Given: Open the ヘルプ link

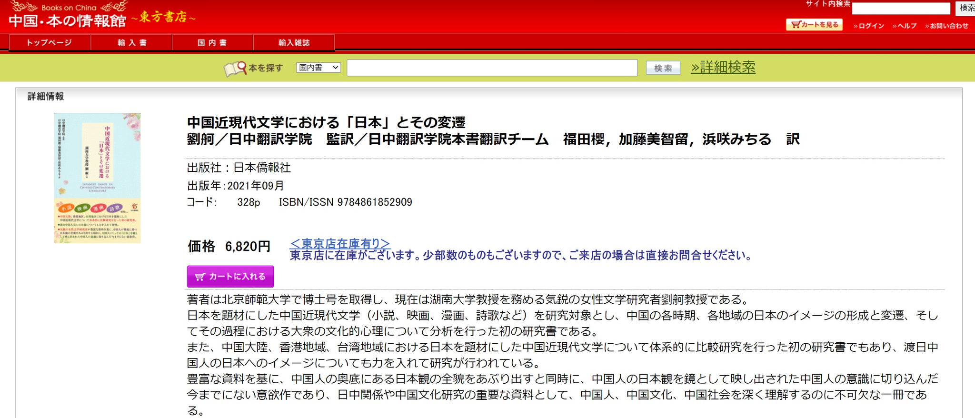Looking at the screenshot, I should [905, 26].
